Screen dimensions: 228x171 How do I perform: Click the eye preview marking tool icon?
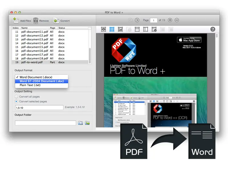103,29
